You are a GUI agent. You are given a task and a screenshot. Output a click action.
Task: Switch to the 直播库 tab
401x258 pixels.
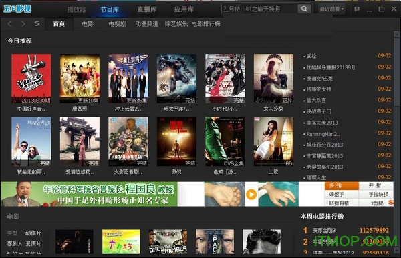(x=147, y=9)
